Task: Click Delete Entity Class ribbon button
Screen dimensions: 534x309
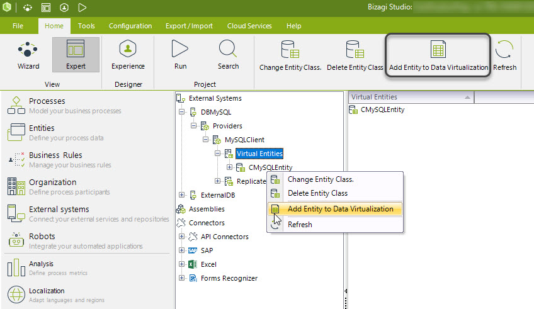Action: coord(355,56)
